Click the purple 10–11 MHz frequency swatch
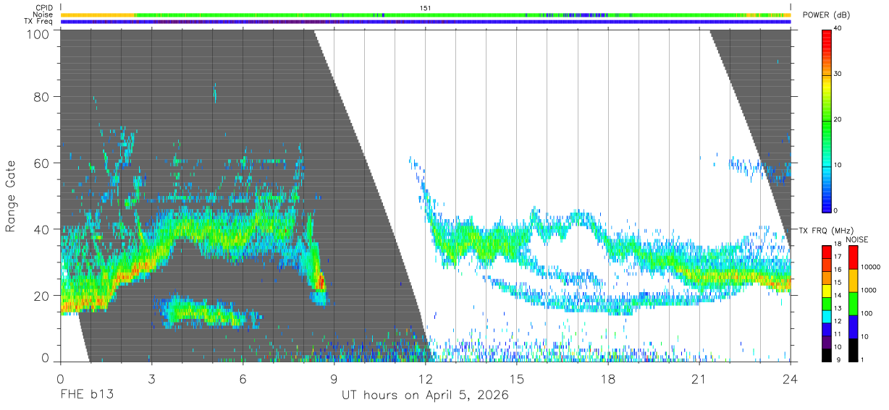 click(x=827, y=342)
